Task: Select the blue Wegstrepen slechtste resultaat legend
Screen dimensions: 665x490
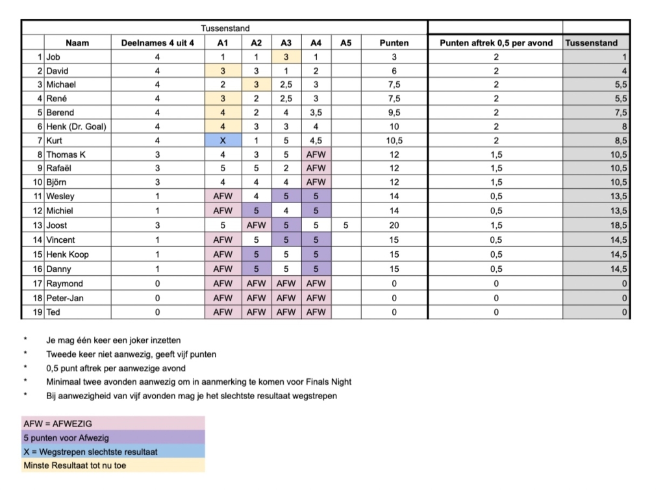Action: [x=113, y=452]
